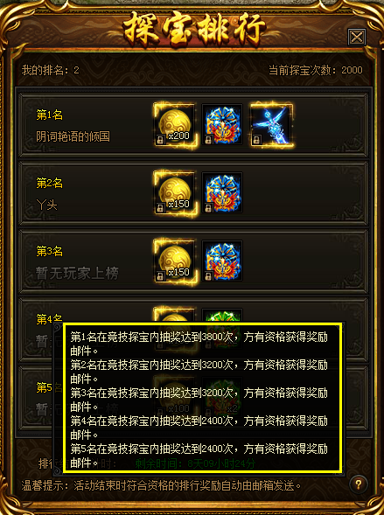384x515 pixels.
Task: Select the rank 1 blue-red emblem reward
Action: point(222,125)
